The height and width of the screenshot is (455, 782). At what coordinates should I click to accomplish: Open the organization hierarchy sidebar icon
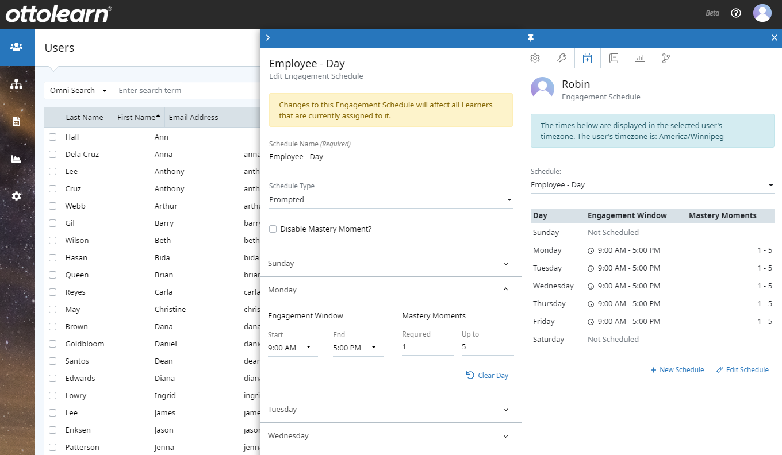[16, 84]
